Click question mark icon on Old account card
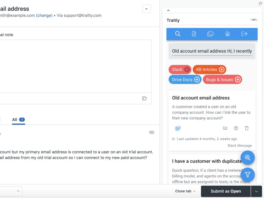 (236, 128)
